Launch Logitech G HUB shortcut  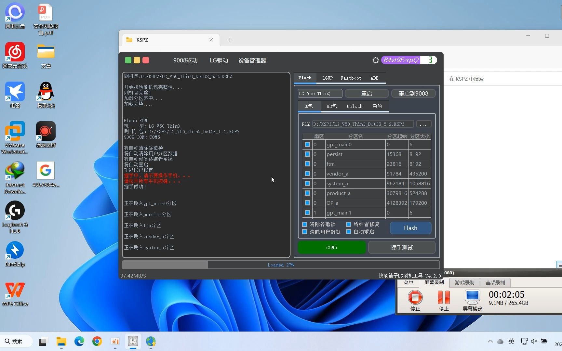pyautogui.click(x=15, y=217)
